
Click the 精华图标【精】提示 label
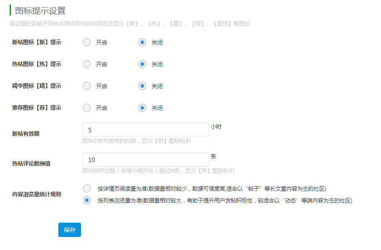pyautogui.click(x=37, y=86)
